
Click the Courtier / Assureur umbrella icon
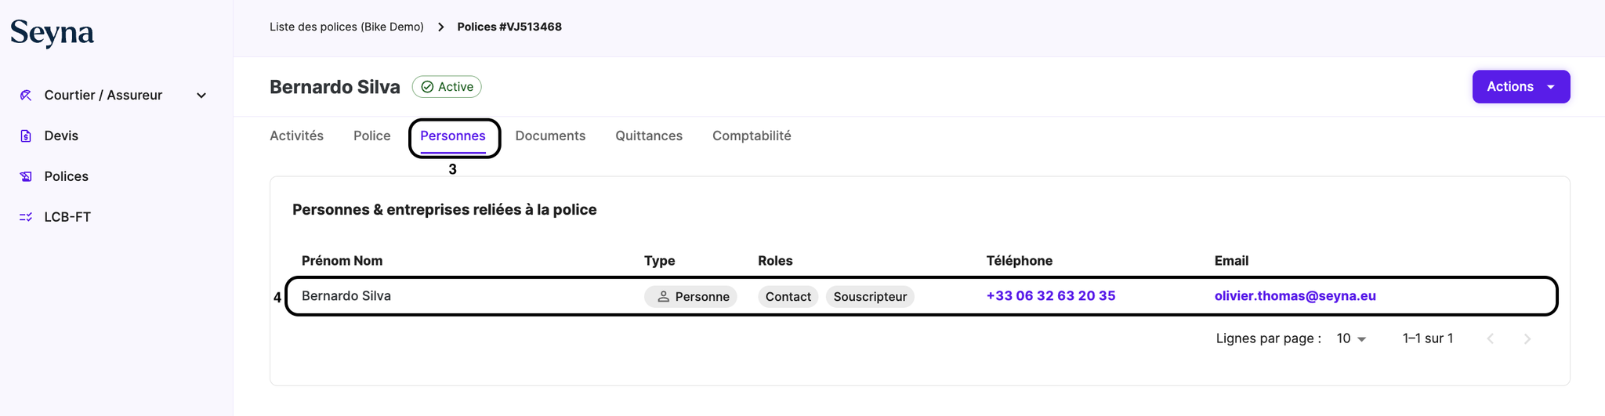(x=26, y=95)
